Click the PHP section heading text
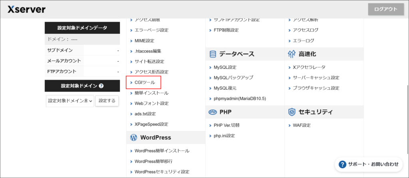The image size is (409, 178). coord(226,112)
